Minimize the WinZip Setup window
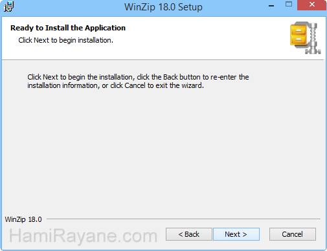The width and height of the screenshot is (327, 251). pos(271,6)
